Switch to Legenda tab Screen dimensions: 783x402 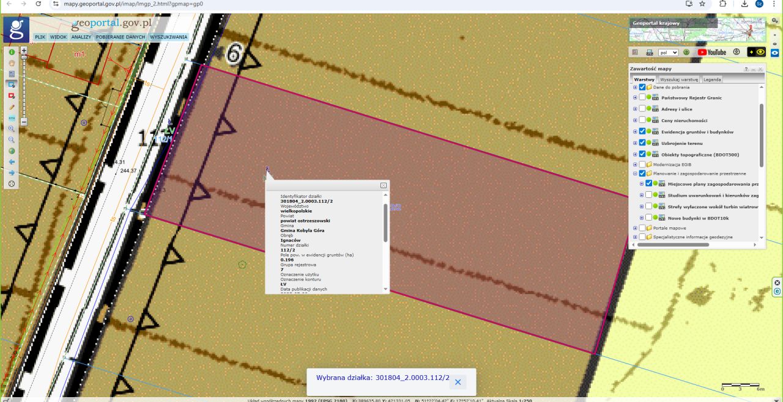coord(711,79)
